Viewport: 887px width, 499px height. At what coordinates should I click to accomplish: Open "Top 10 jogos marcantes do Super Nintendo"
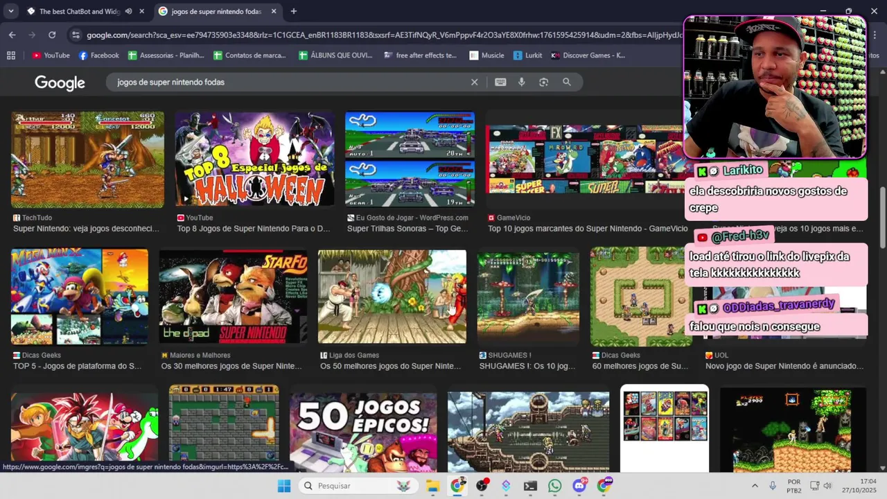588,229
